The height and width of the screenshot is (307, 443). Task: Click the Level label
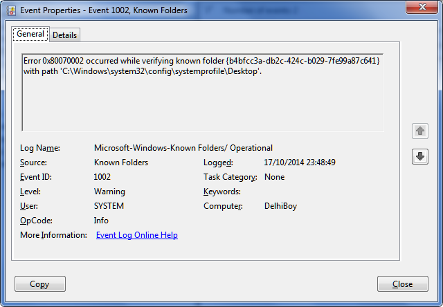coord(30,192)
